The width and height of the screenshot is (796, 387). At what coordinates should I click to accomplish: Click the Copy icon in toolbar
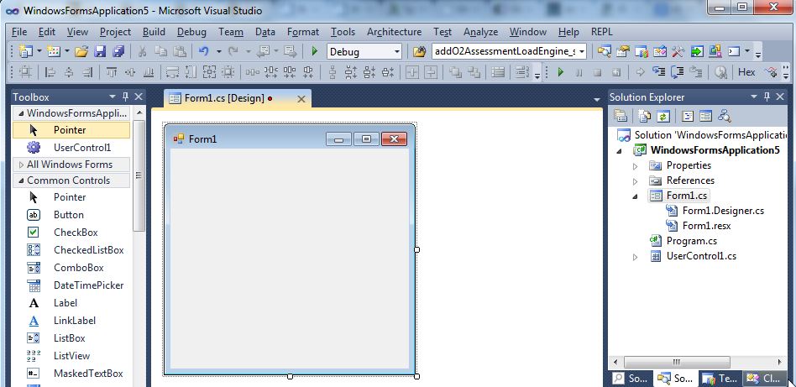point(161,51)
